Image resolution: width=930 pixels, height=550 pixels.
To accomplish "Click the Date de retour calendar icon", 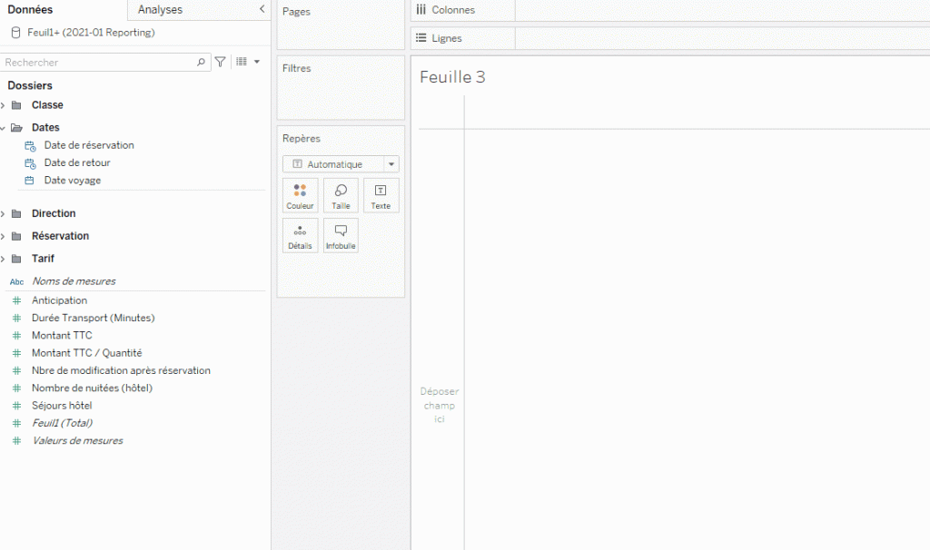I will tap(30, 163).
